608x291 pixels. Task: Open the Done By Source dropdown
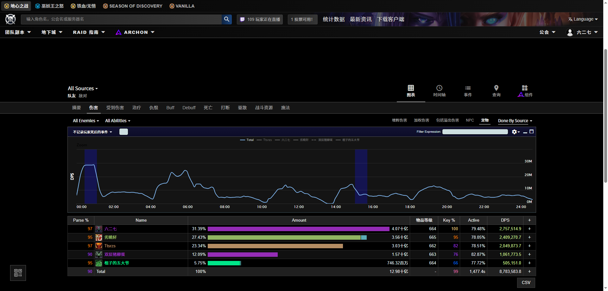515,121
